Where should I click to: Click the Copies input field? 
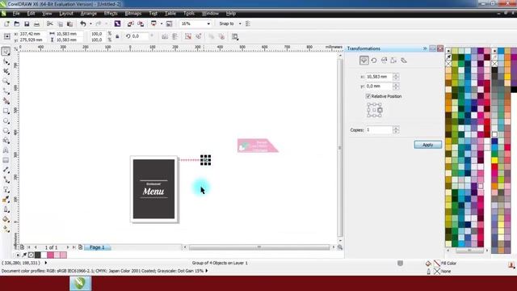point(379,130)
